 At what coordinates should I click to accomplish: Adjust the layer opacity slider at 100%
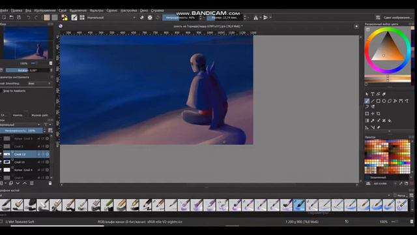22,131
